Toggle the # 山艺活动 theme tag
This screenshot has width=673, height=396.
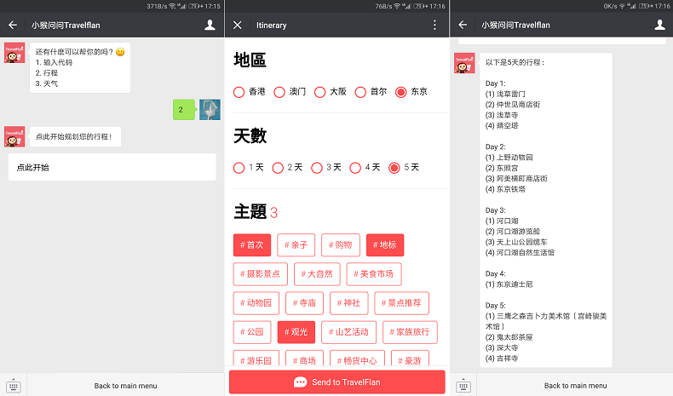coord(349,332)
